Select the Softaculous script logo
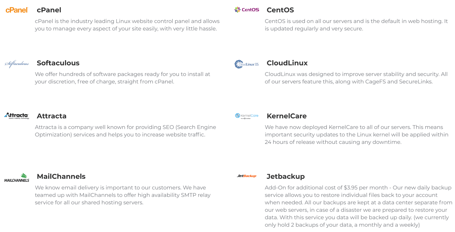 click(x=17, y=64)
